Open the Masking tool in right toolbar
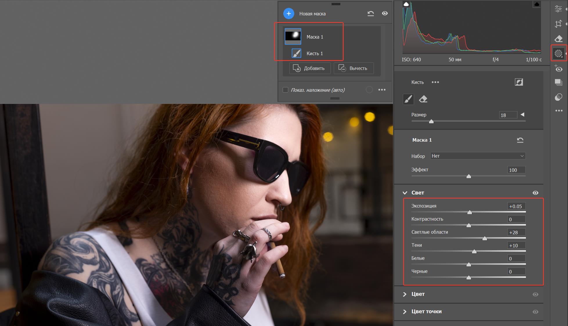This screenshot has width=568, height=326. pyautogui.click(x=558, y=53)
